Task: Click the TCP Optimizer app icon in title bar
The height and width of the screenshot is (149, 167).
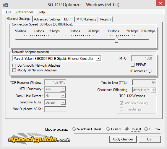Action: tap(5, 5)
